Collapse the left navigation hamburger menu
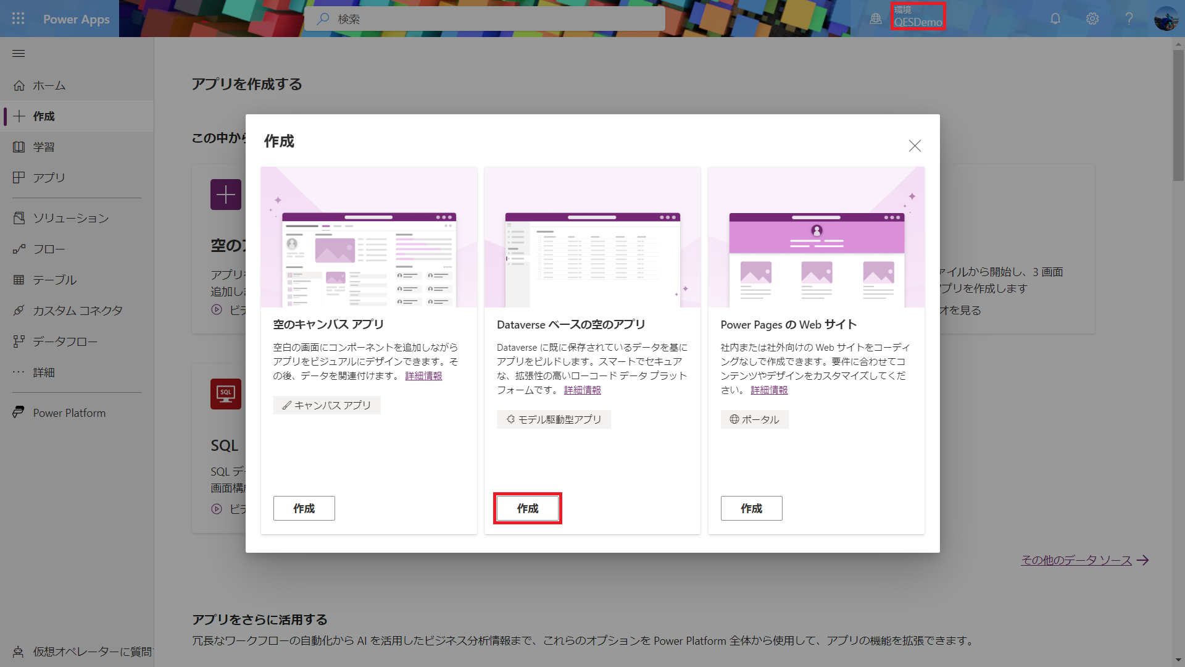1185x667 pixels. tap(19, 54)
